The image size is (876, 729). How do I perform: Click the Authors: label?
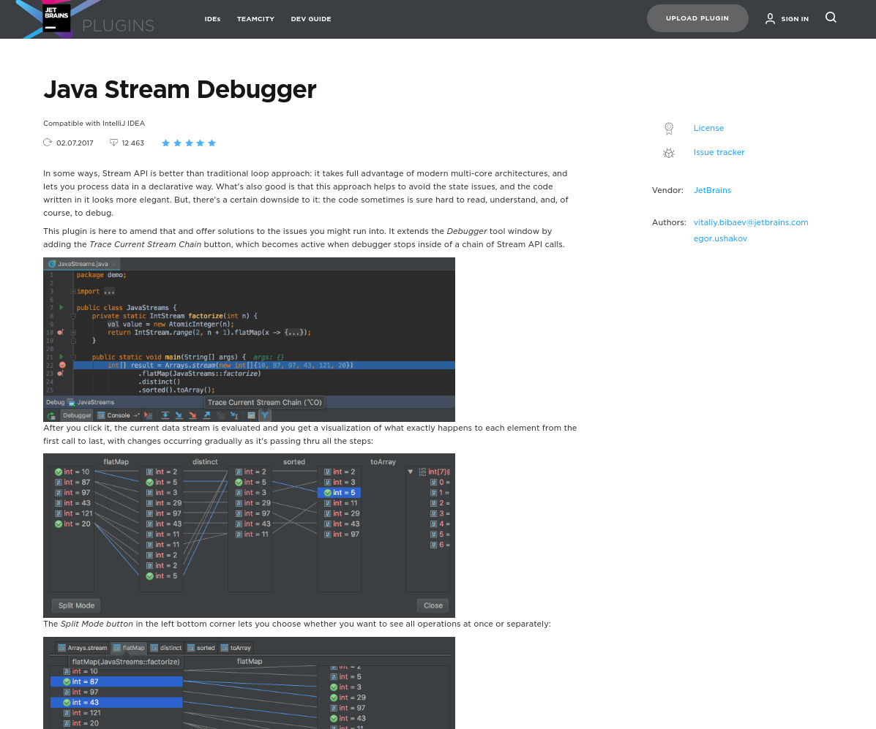point(669,222)
